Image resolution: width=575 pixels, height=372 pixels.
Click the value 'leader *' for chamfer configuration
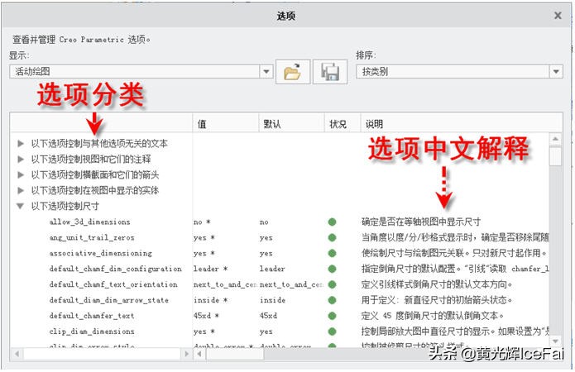[210, 269]
